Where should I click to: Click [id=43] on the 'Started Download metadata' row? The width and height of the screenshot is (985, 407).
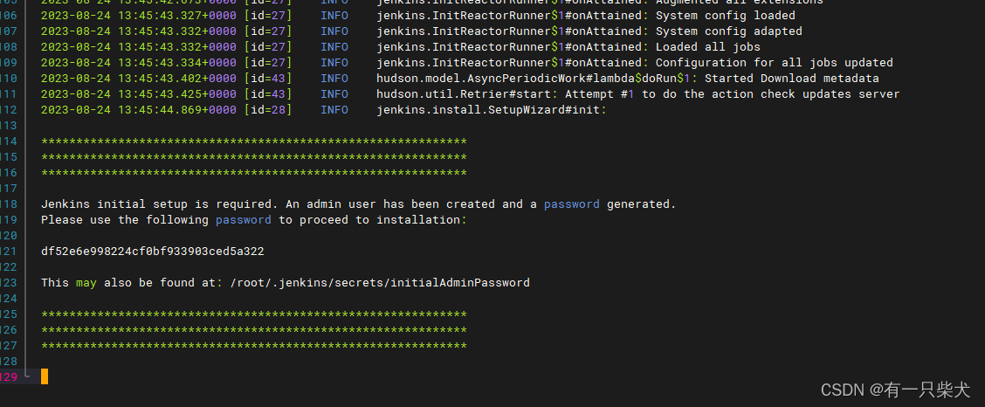[268, 79]
